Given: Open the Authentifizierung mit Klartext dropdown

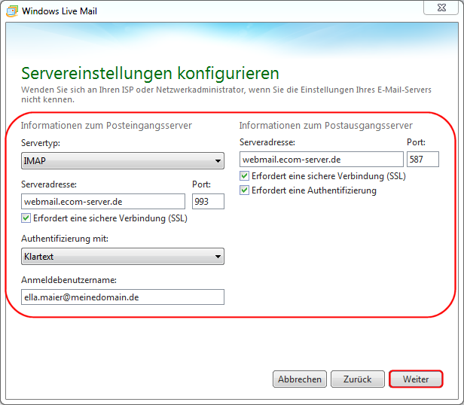Looking at the screenshot, I should [x=123, y=256].
